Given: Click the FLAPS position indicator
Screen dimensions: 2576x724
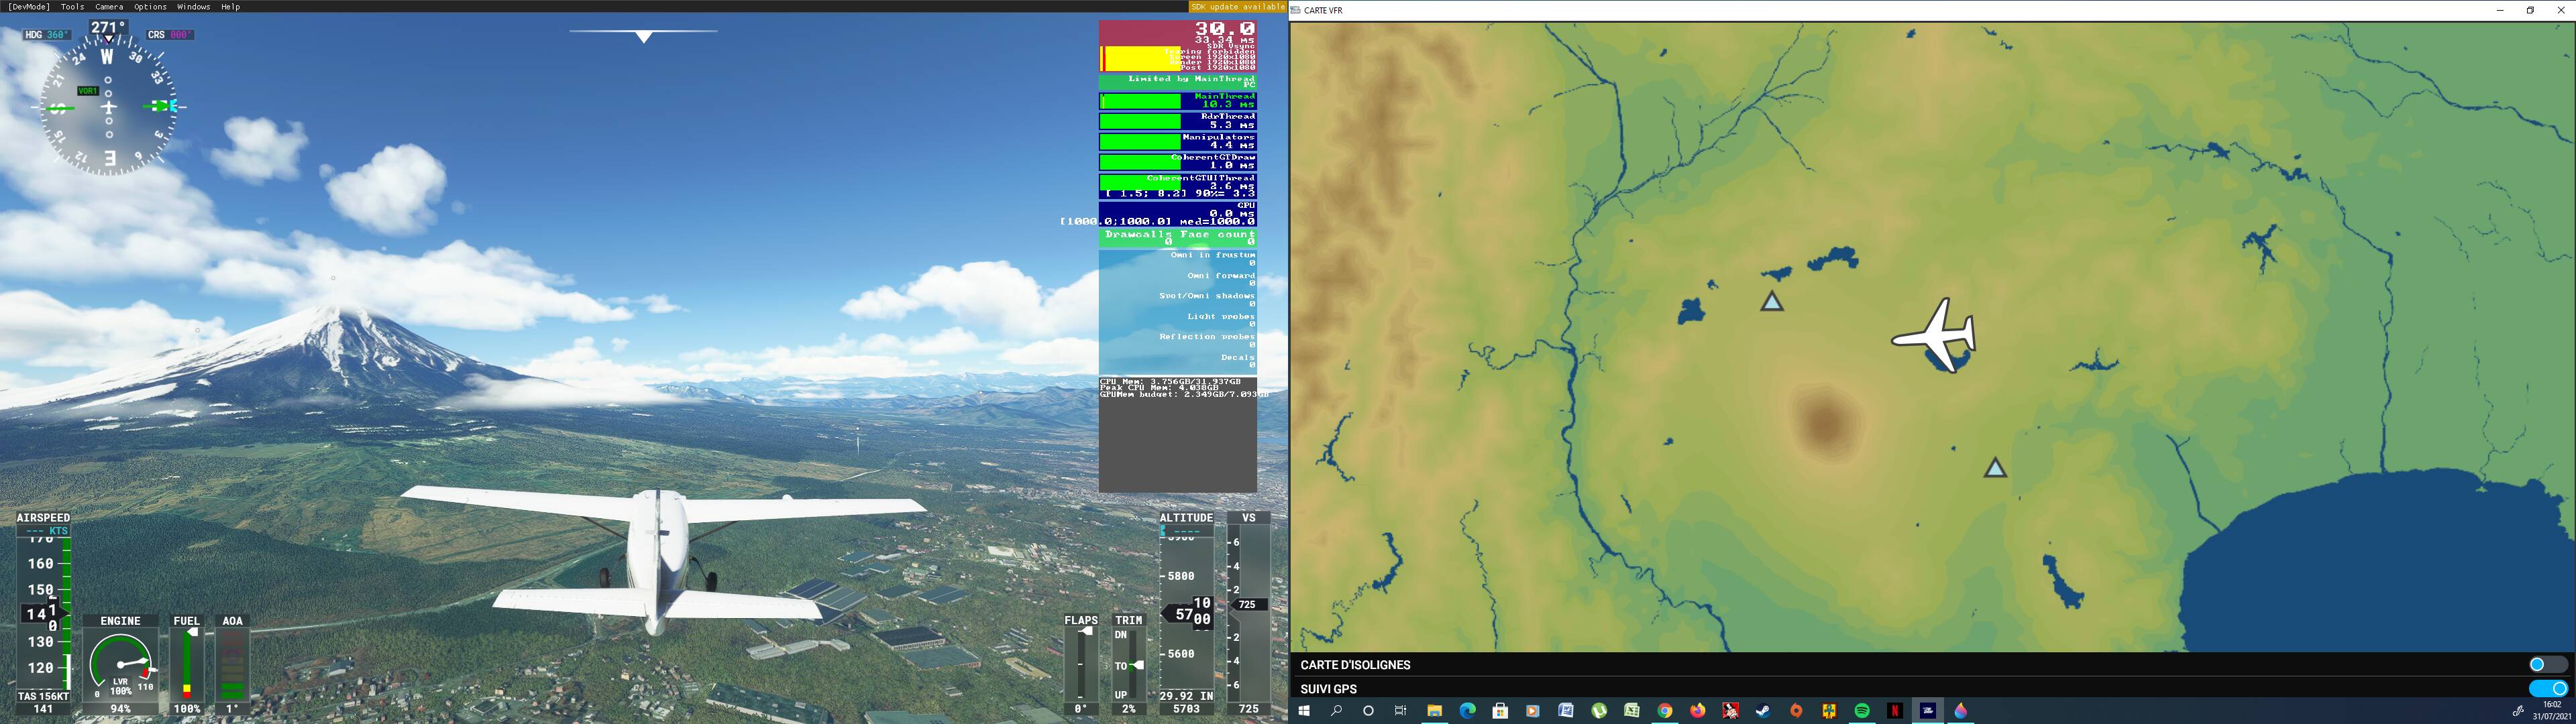Looking at the screenshot, I should [1081, 664].
